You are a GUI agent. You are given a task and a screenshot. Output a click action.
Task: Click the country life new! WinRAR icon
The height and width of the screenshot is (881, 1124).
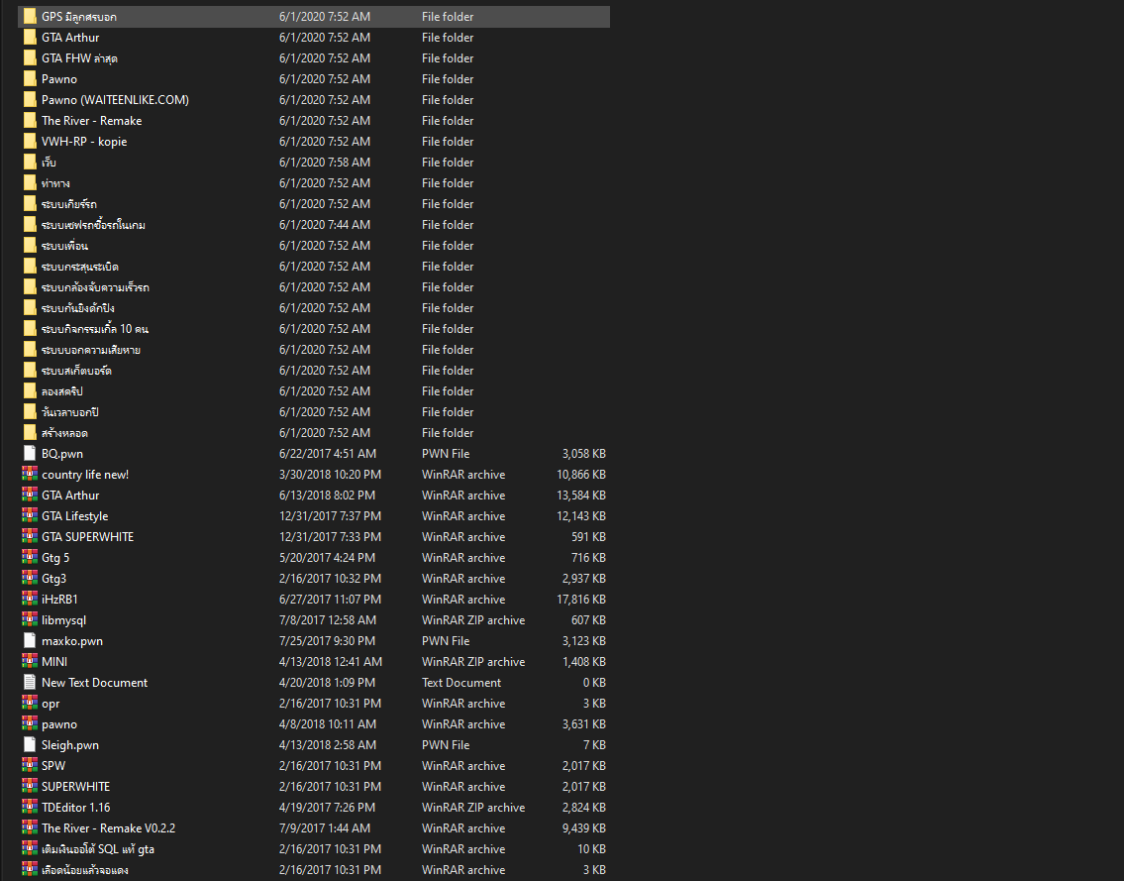point(30,475)
